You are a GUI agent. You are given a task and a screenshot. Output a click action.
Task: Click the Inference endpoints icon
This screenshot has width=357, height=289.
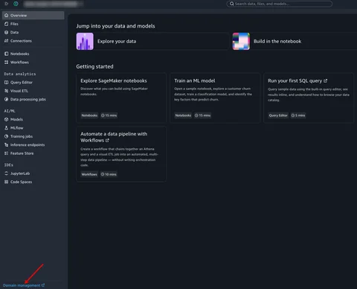coord(7,144)
